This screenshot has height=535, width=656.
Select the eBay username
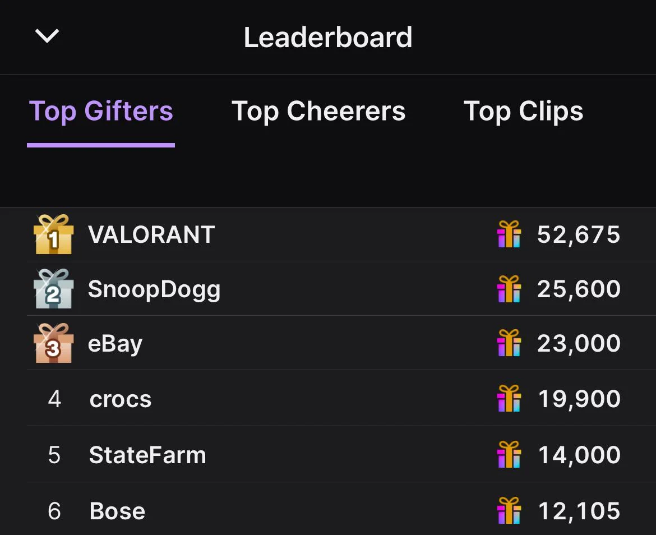coord(115,344)
